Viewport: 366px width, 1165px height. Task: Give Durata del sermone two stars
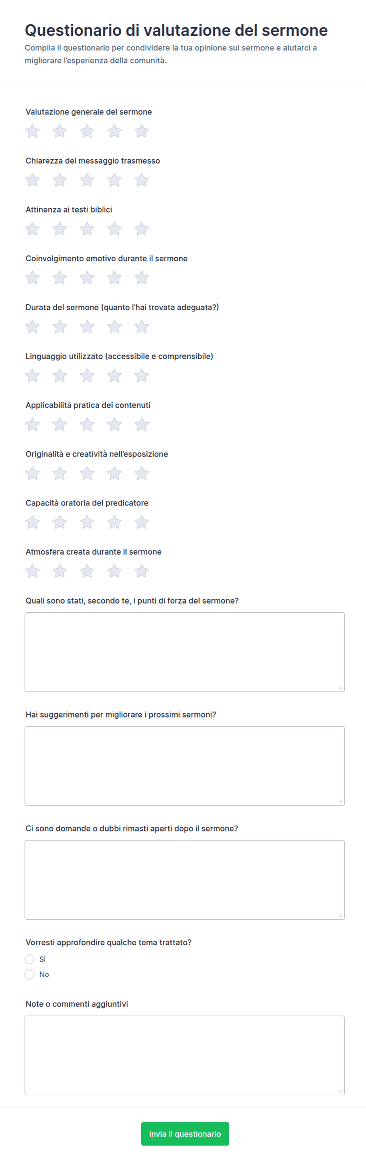tap(59, 326)
